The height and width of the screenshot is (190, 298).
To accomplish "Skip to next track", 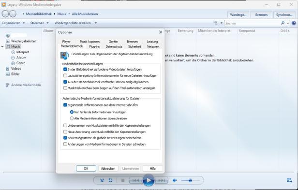I will tap(162, 180).
